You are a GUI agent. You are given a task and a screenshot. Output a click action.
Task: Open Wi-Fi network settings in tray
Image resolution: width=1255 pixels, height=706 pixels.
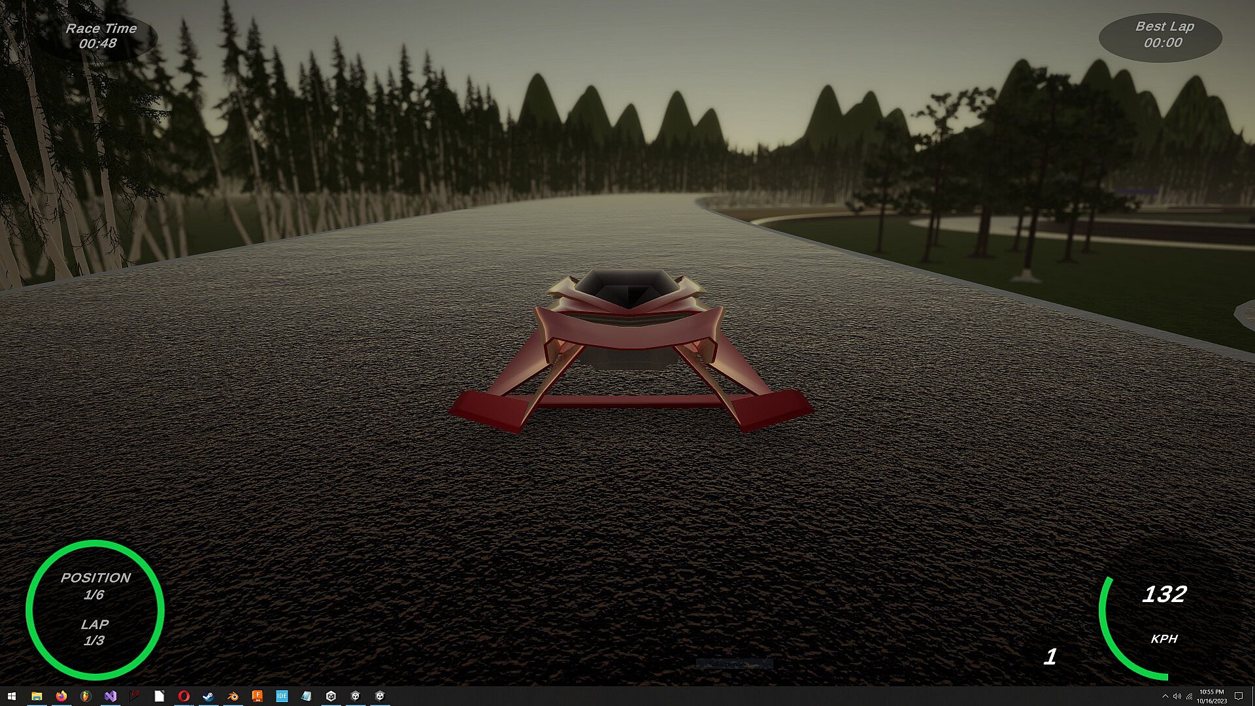coord(1189,696)
